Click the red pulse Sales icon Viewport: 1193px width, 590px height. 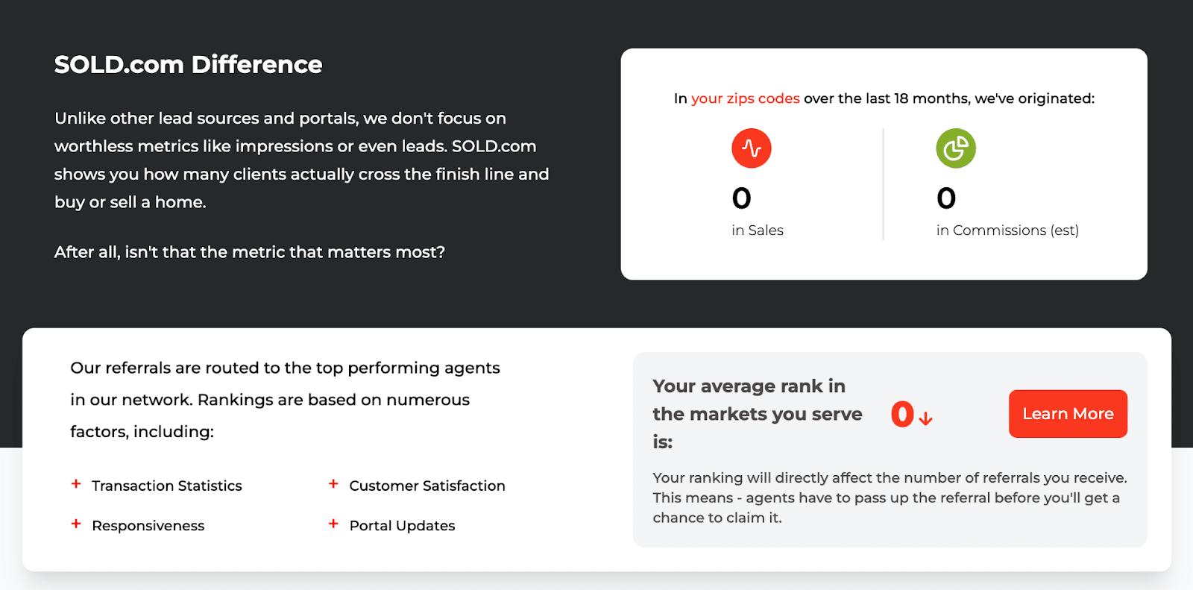coord(751,148)
